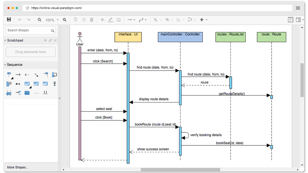
Task: Click the Copy toolbar icon
Action: (x=76, y=20)
